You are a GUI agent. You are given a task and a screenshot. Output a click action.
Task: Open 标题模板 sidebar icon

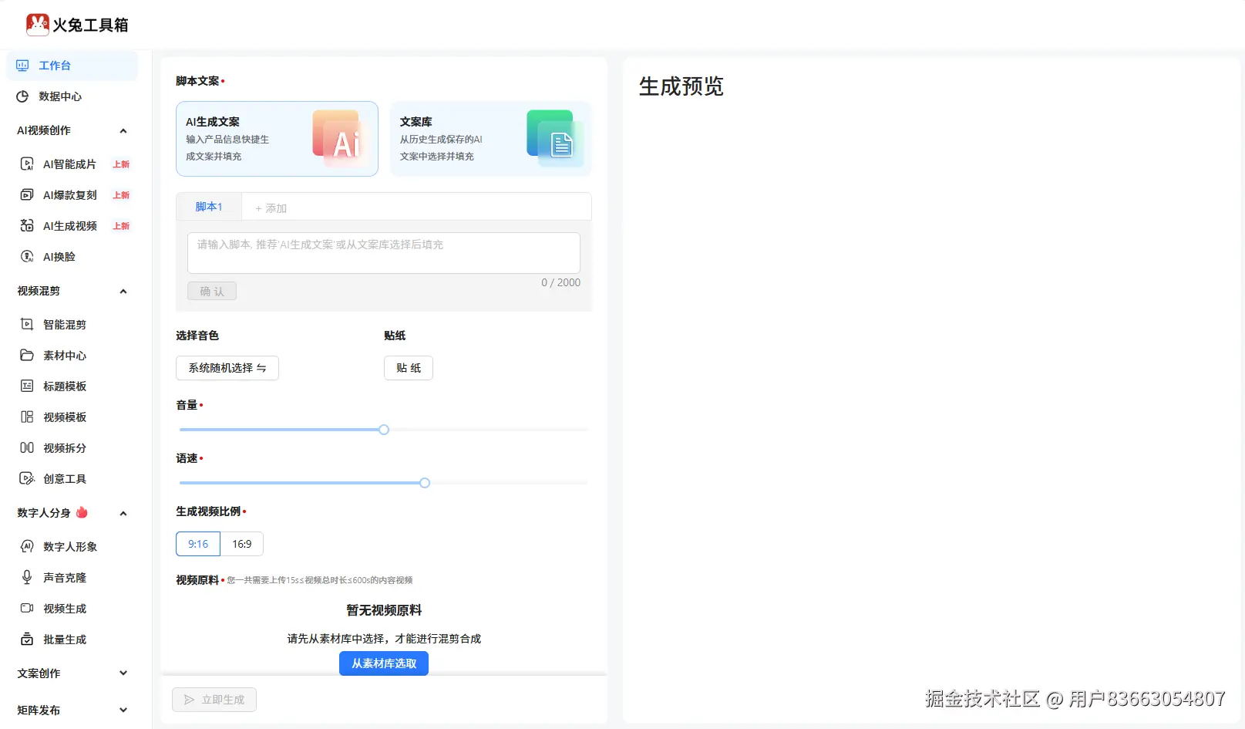27,386
